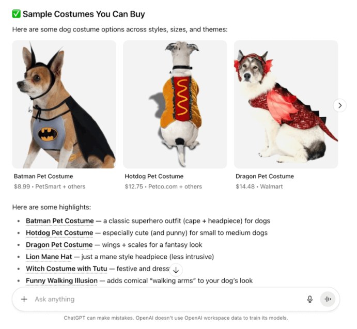Open Hotdog Pet Costume link in highlights list

59,233
